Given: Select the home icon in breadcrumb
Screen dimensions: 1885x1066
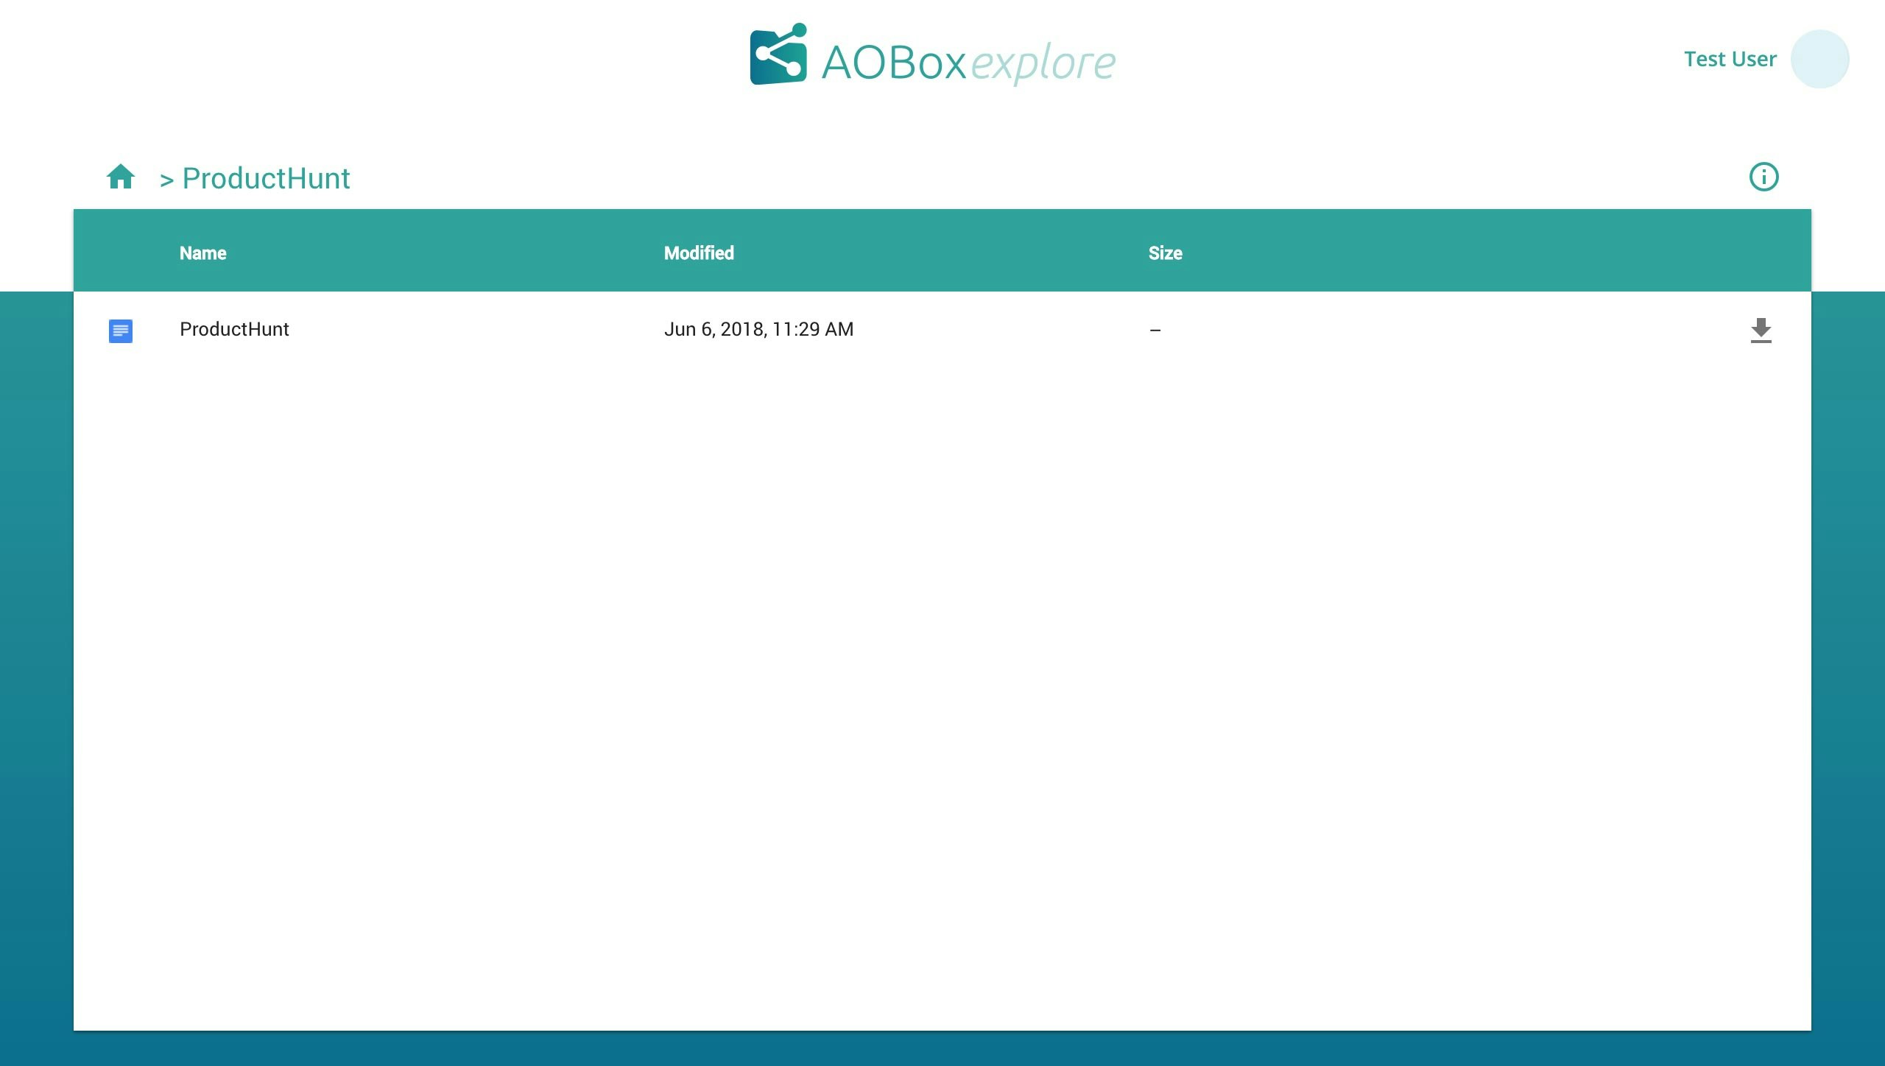Looking at the screenshot, I should [x=121, y=176].
